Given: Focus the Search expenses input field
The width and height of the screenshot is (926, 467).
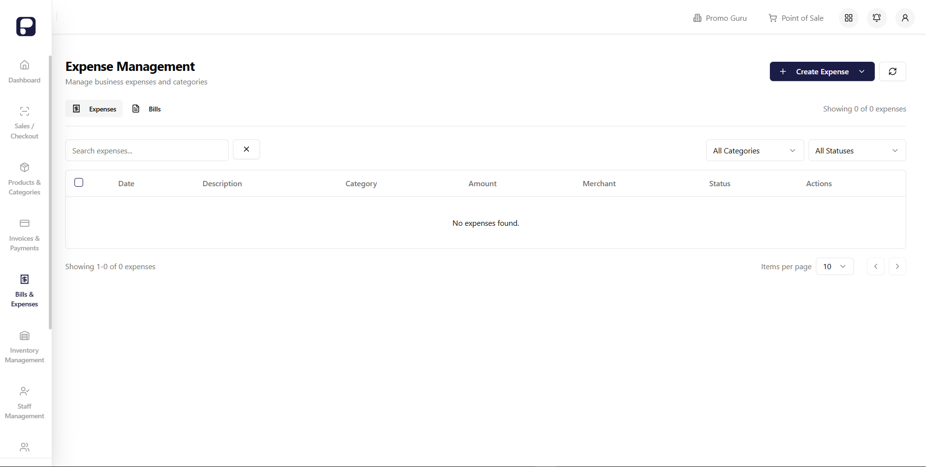Looking at the screenshot, I should click(x=146, y=151).
